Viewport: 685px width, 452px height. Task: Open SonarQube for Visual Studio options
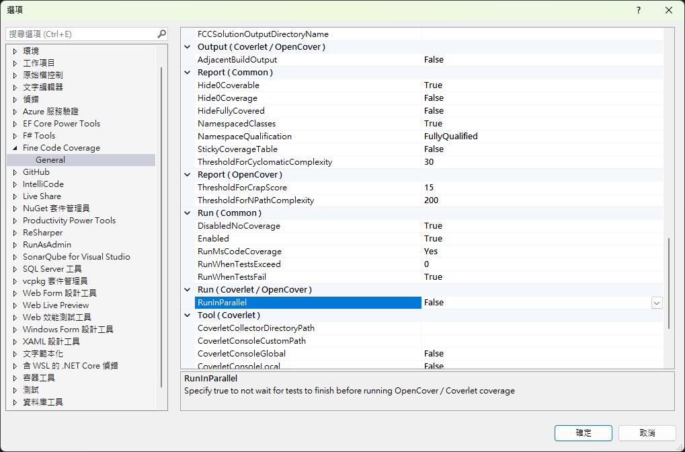point(76,257)
